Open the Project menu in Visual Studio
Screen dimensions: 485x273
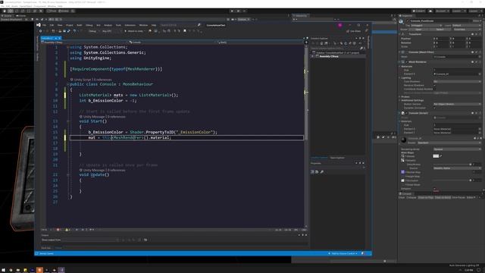coord(69,25)
